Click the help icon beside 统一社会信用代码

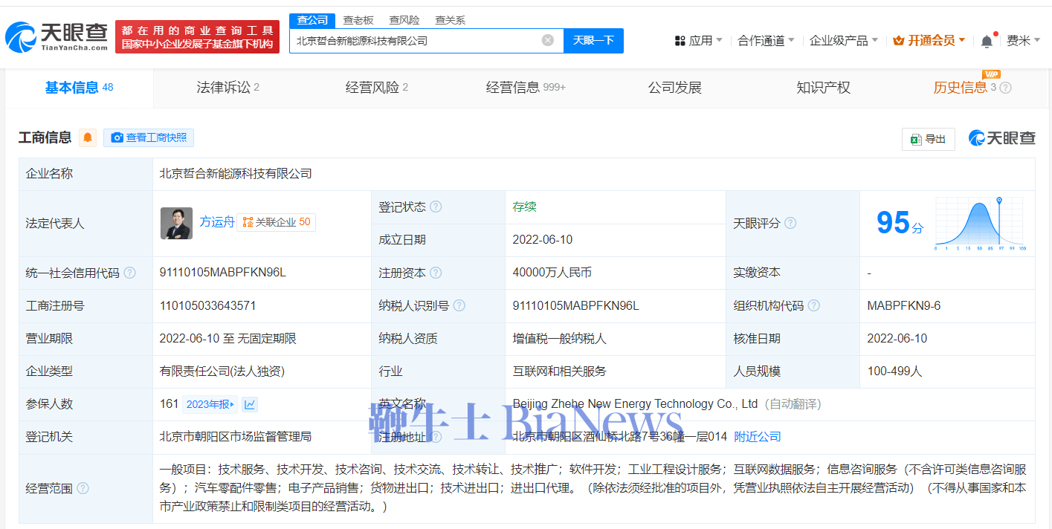coord(130,273)
